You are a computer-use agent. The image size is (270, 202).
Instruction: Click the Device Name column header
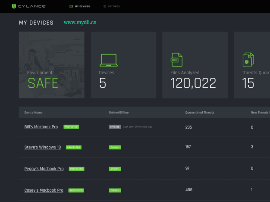[x=33, y=113]
